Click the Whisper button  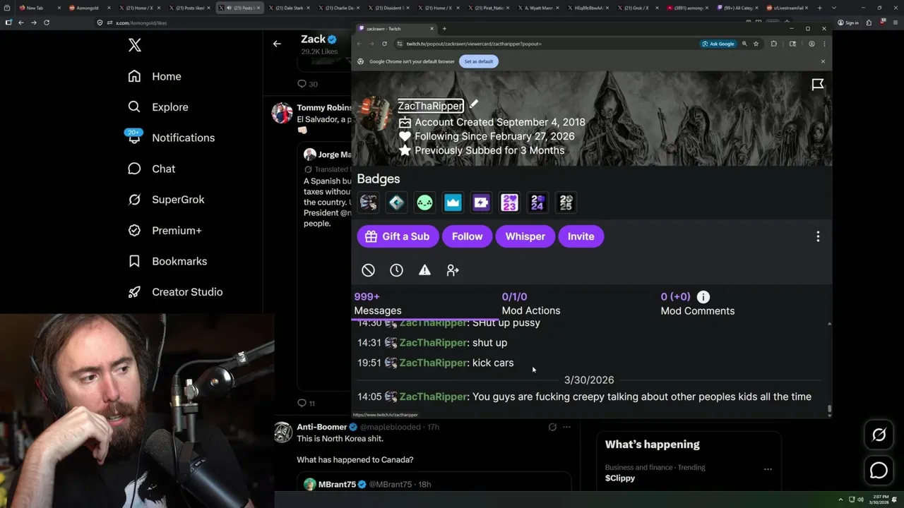(525, 236)
